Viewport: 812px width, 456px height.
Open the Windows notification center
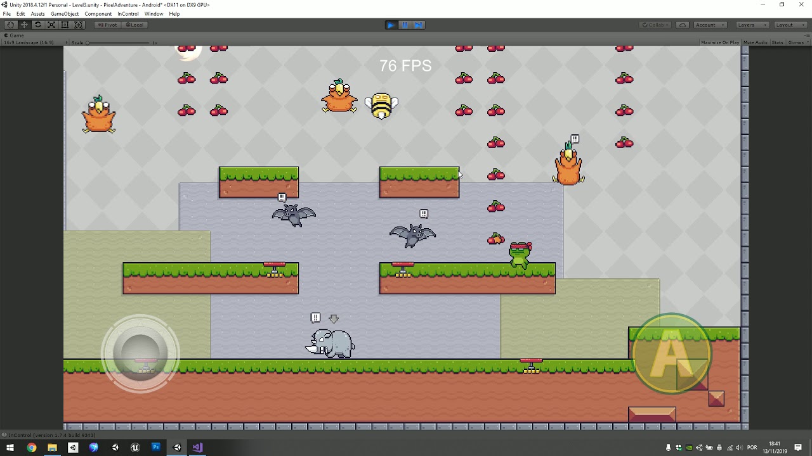pyautogui.click(x=799, y=448)
